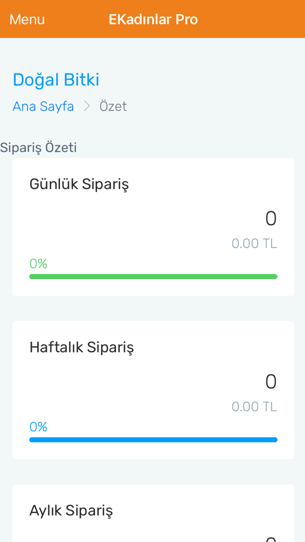Click the green 0% percentage label

point(38,264)
